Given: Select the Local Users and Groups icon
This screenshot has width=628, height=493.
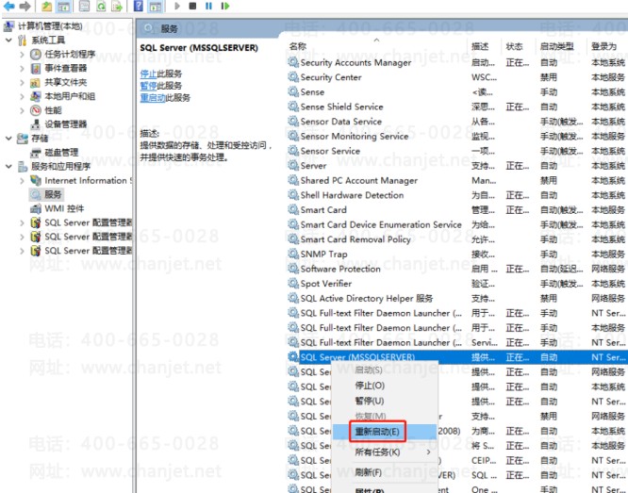Looking at the screenshot, I should 36,96.
